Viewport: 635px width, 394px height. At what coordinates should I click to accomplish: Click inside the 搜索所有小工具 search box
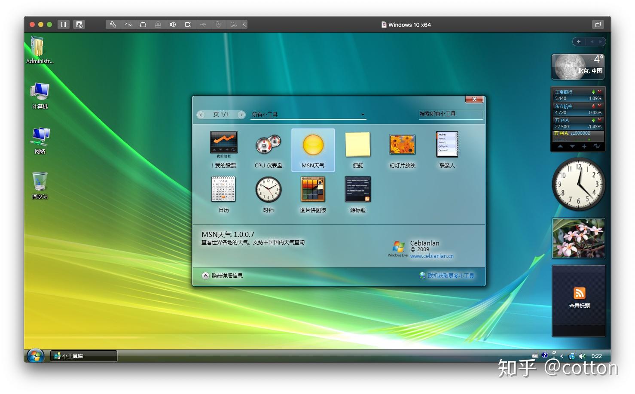click(x=451, y=115)
